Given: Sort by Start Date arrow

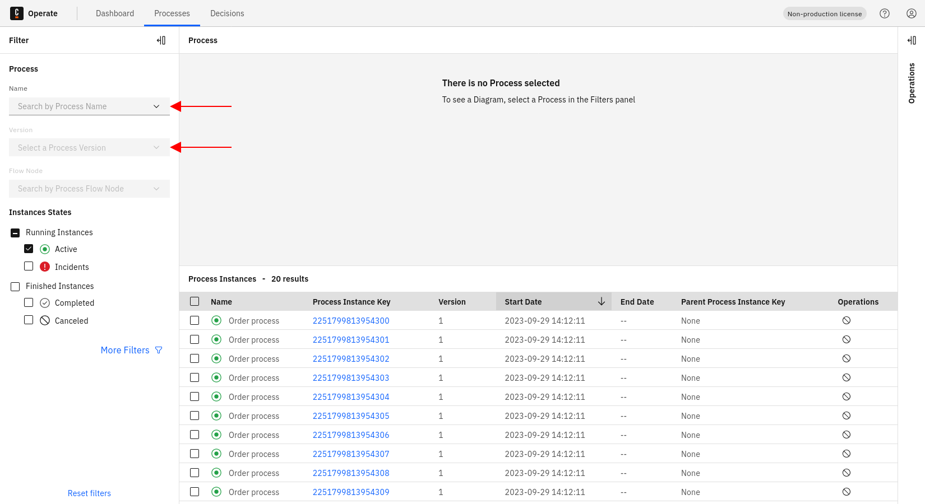Looking at the screenshot, I should point(601,302).
